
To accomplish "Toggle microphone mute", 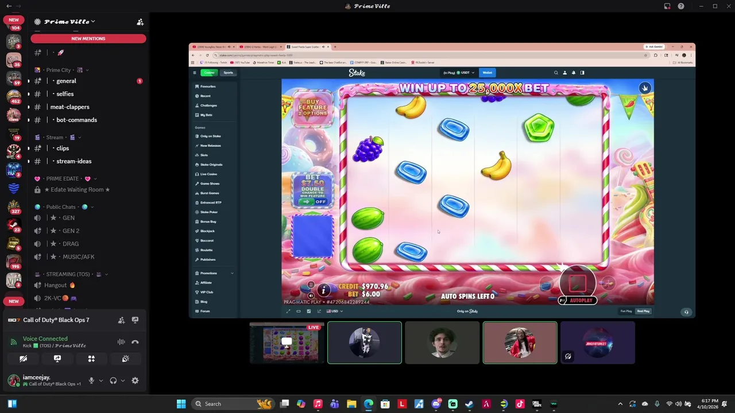I will (91, 380).
